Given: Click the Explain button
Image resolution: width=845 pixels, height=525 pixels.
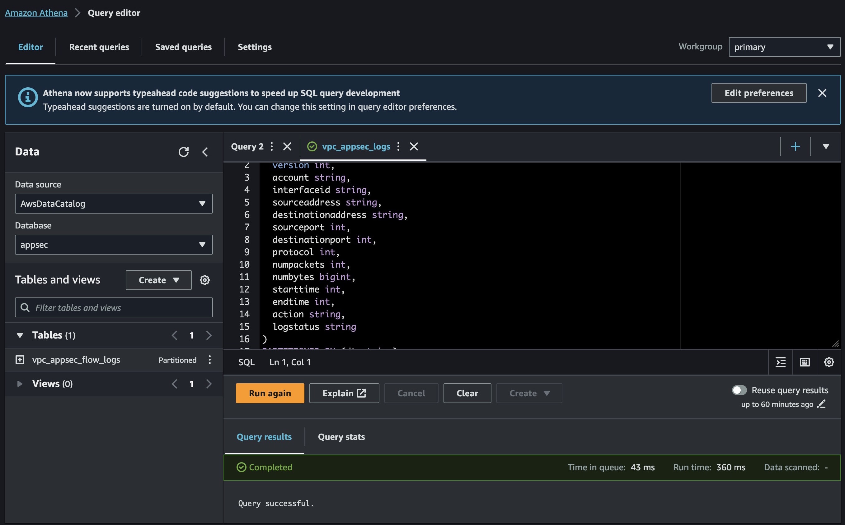Looking at the screenshot, I should click(x=344, y=393).
